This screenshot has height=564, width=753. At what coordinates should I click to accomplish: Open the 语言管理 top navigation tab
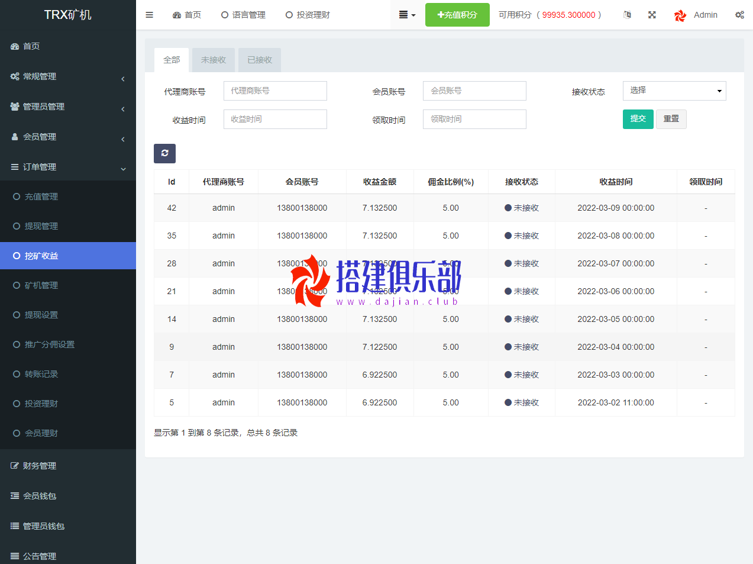[x=243, y=15]
